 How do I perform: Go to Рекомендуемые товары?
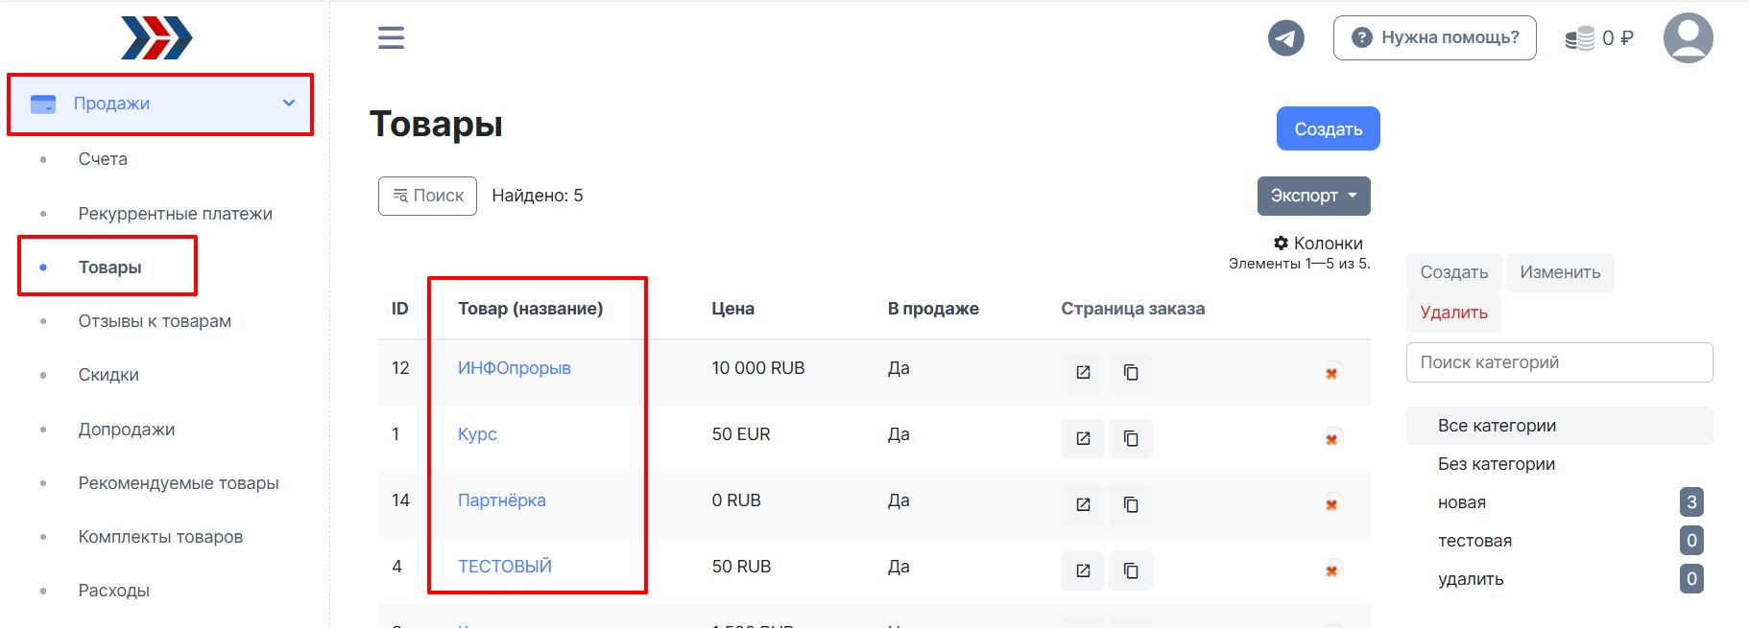pyautogui.click(x=179, y=483)
